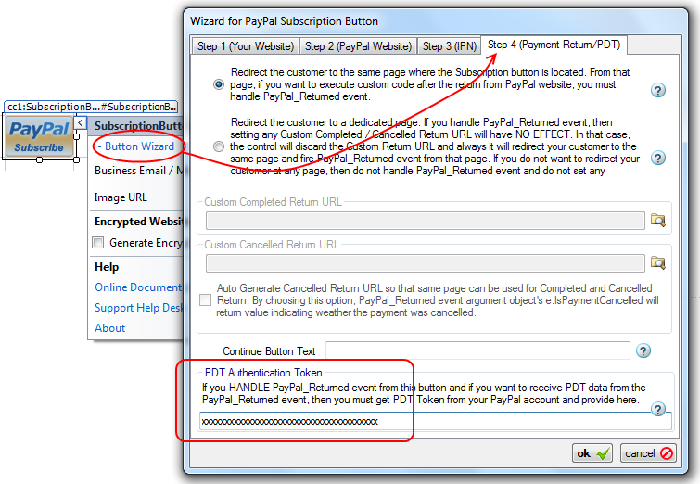
Task: Browse for Custom Cancelled Return URL
Action: tap(658, 263)
